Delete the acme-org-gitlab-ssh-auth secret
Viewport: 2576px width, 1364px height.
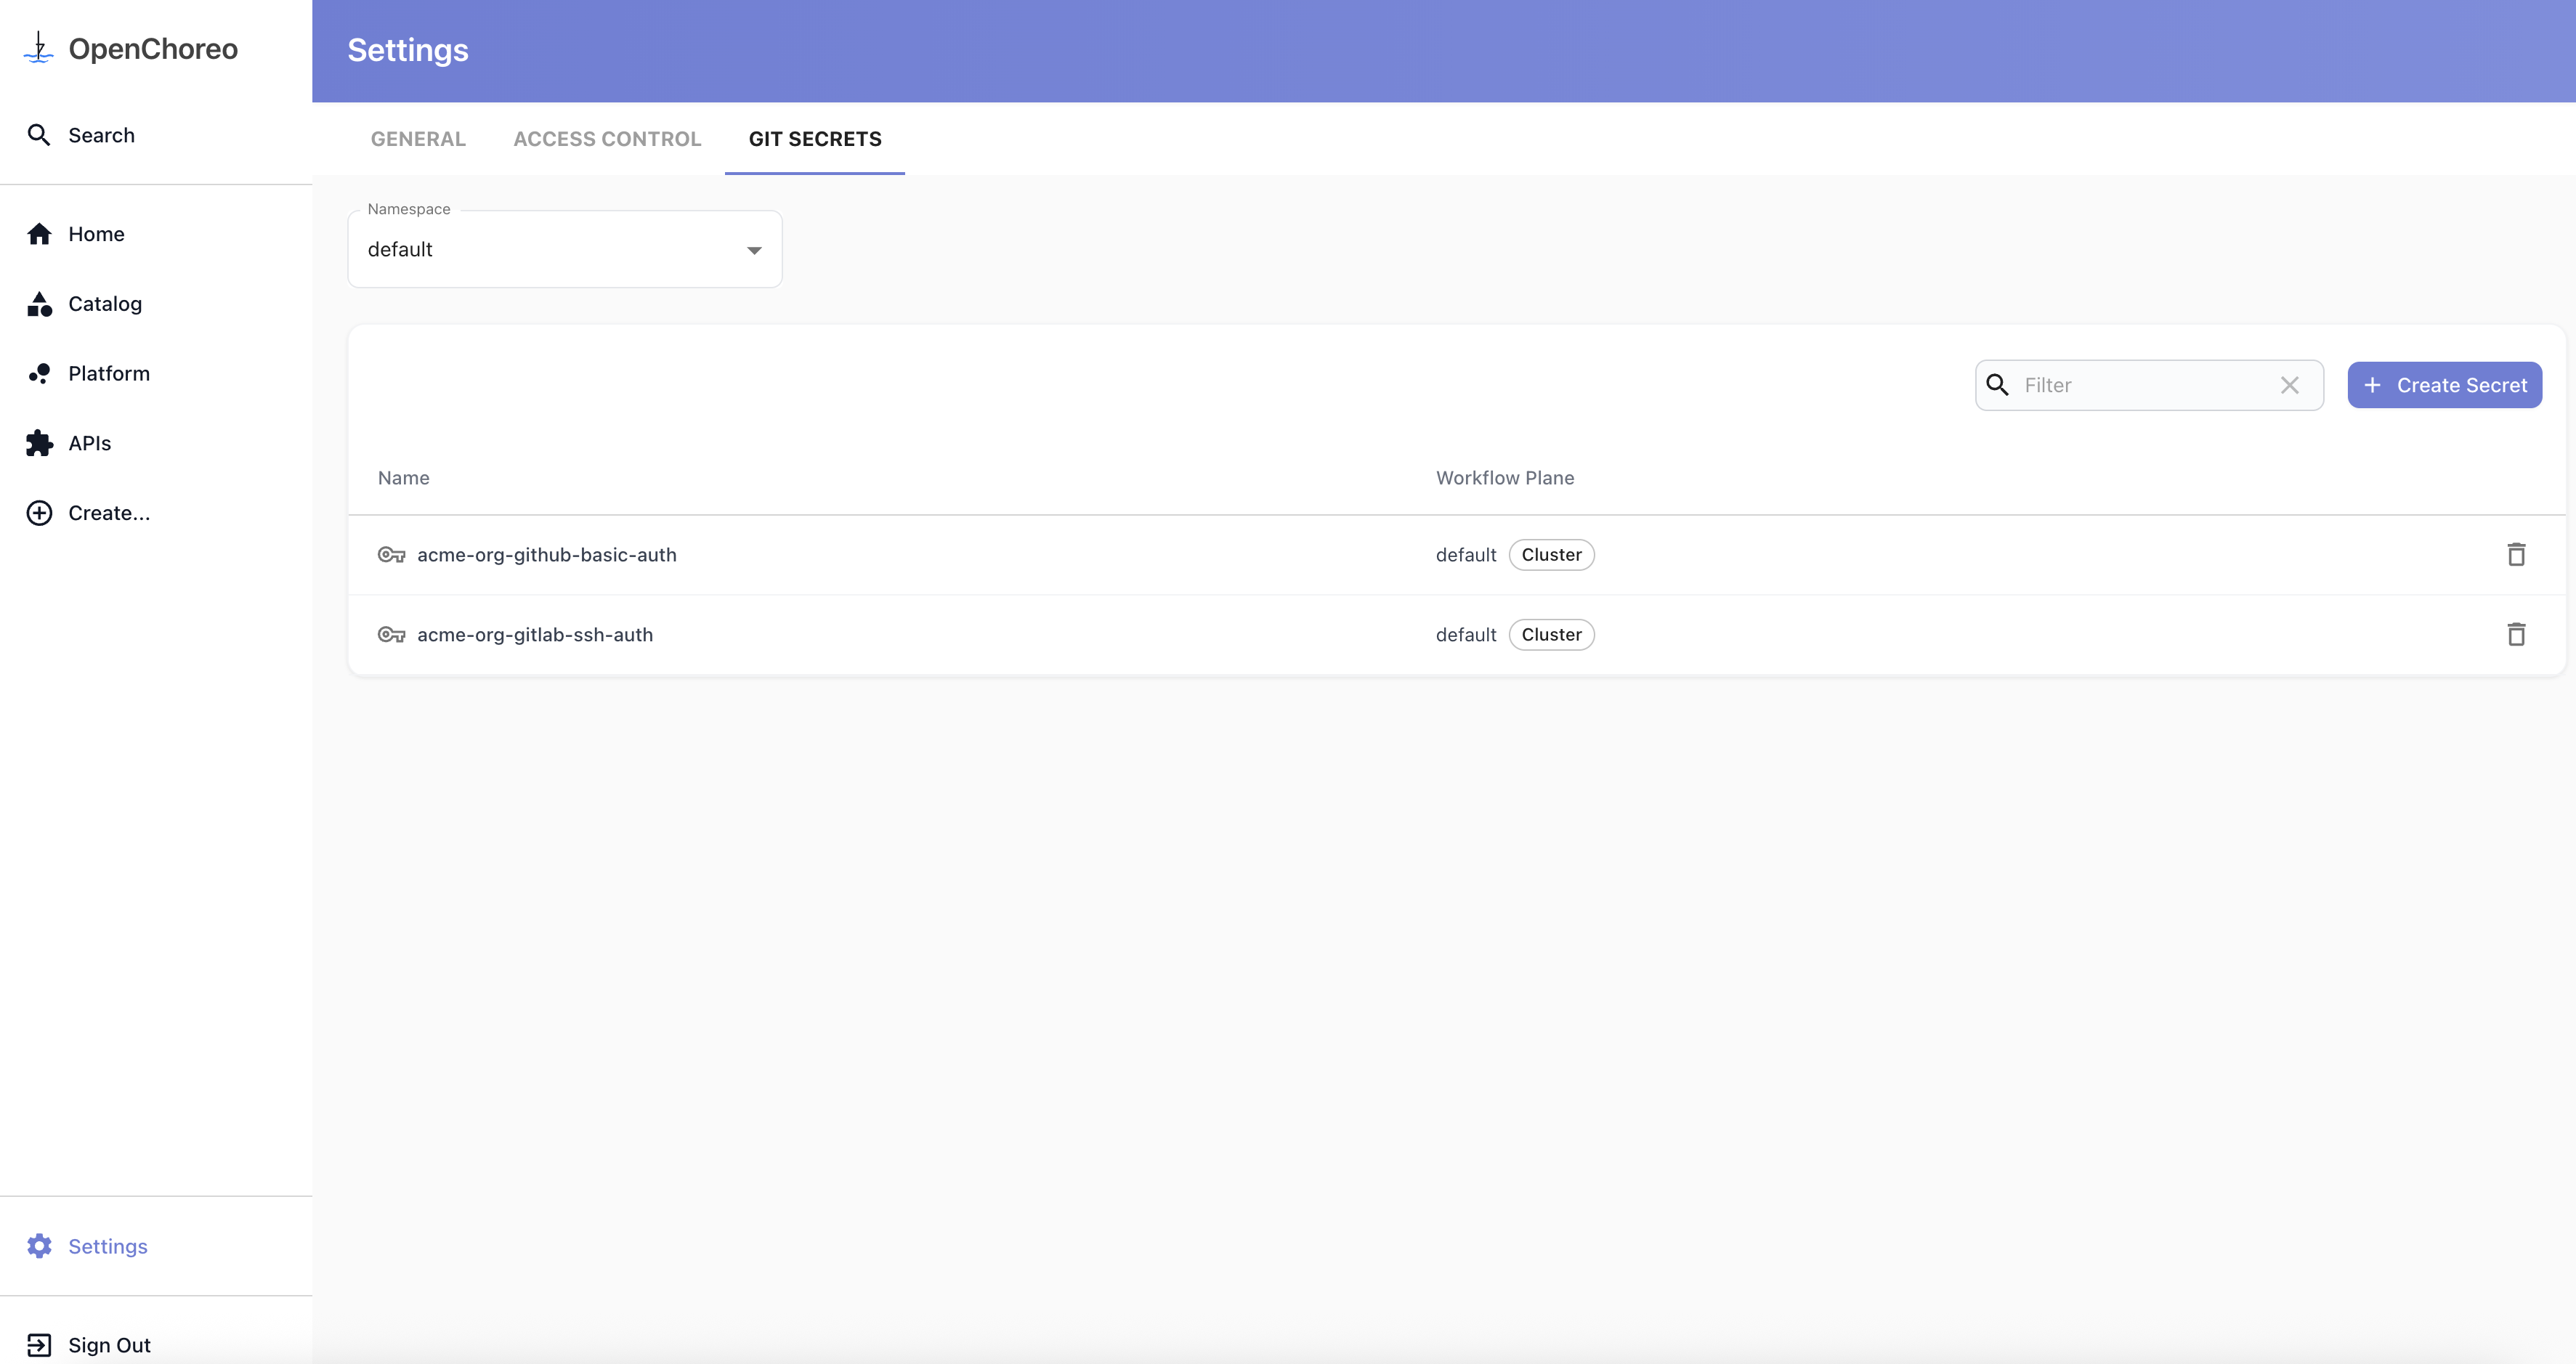(x=2516, y=634)
